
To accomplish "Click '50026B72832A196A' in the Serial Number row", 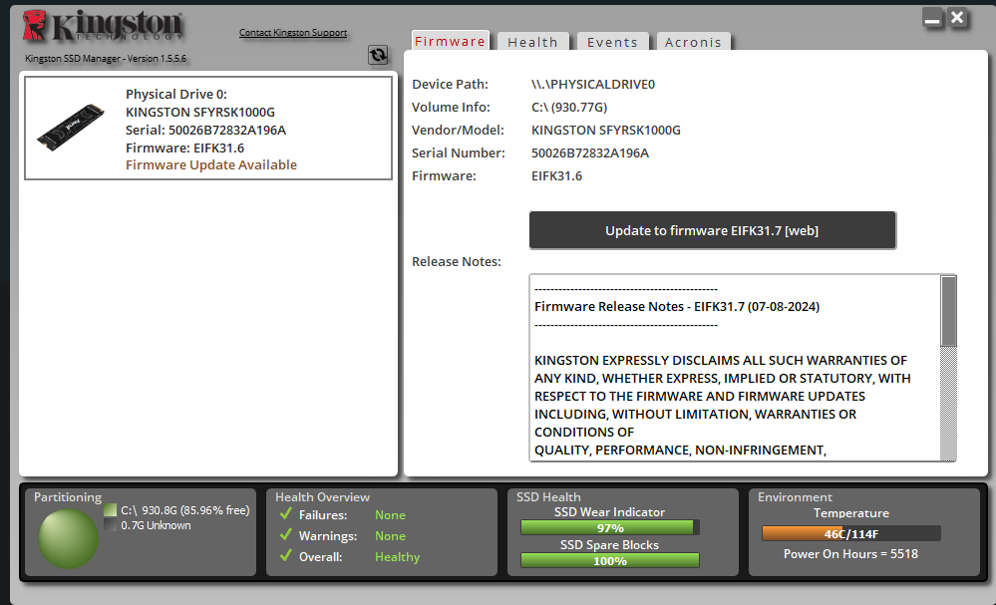I will coord(590,153).
